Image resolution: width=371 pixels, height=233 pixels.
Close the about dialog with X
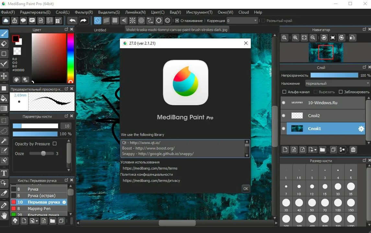pyautogui.click(x=246, y=43)
